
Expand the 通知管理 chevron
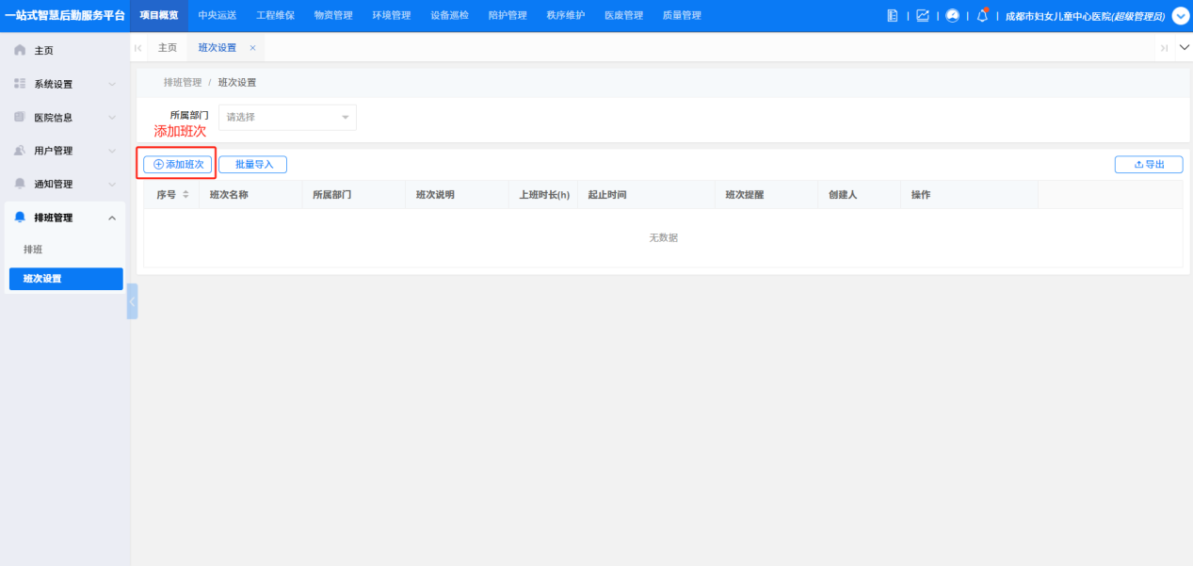pyautogui.click(x=112, y=185)
